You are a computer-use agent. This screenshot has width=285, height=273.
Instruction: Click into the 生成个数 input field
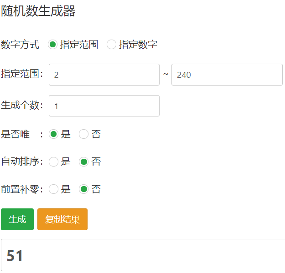click(104, 106)
